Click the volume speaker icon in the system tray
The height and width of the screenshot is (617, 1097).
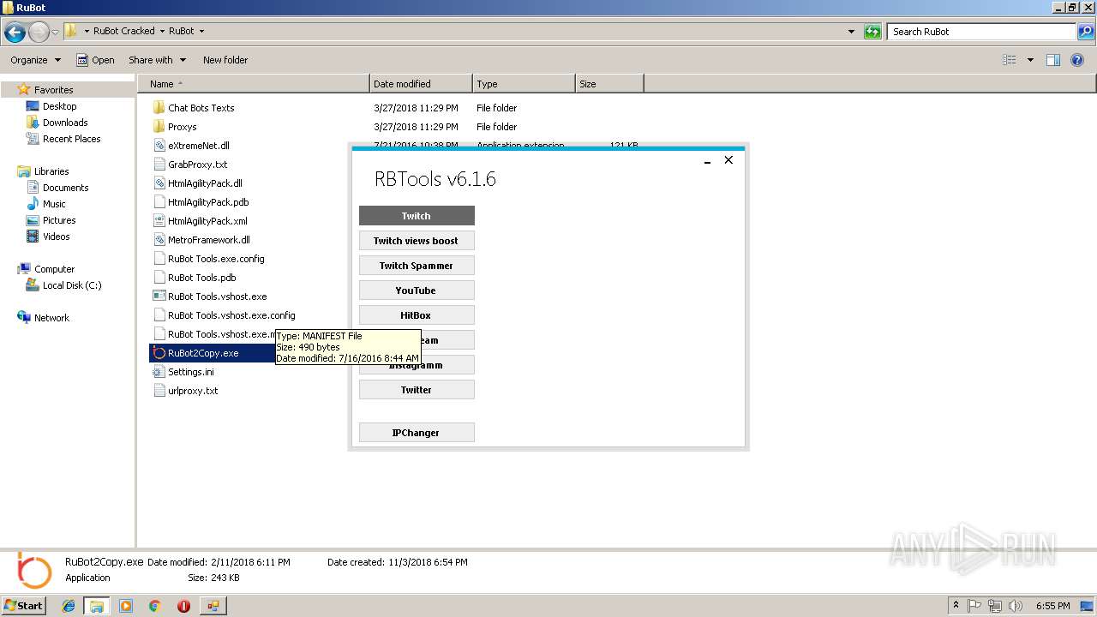[x=1016, y=606]
